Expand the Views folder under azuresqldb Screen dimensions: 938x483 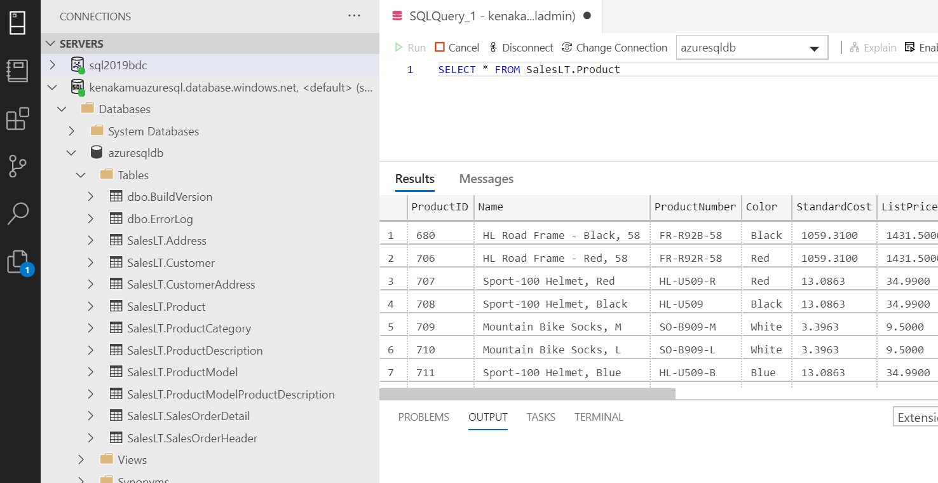(x=81, y=459)
